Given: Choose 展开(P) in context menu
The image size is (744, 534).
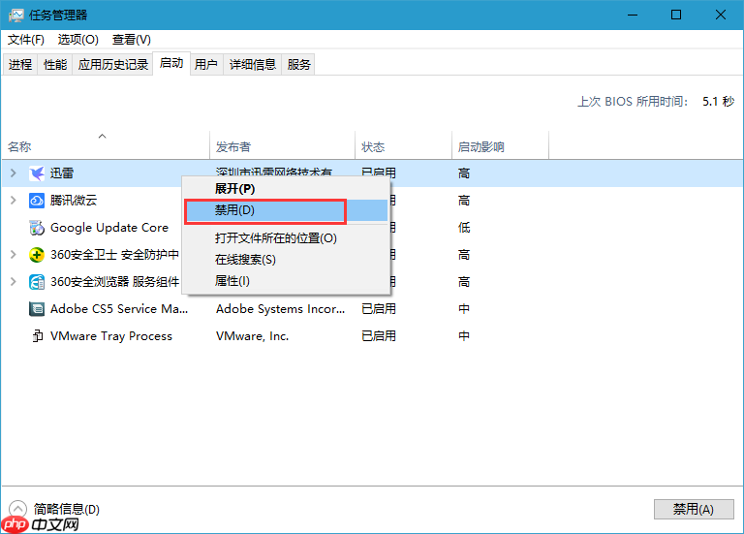Looking at the screenshot, I should (286, 188).
